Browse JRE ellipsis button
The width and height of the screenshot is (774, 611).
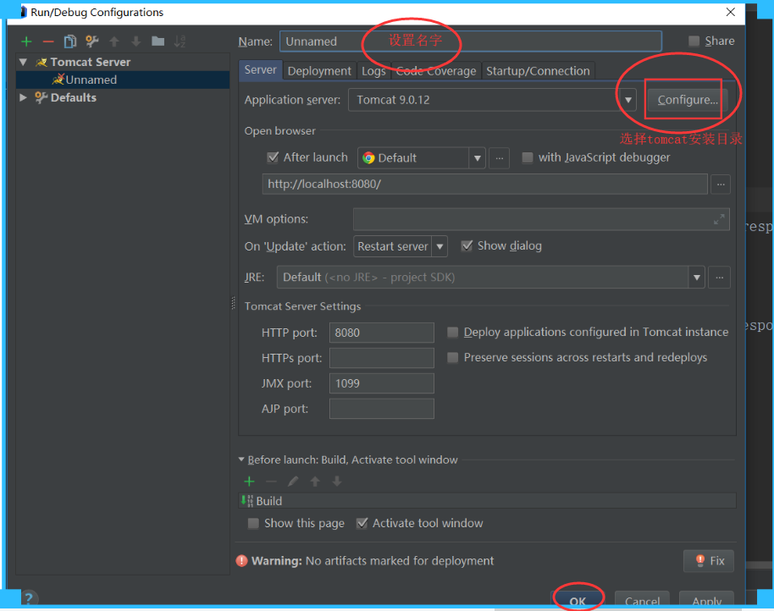tap(720, 277)
